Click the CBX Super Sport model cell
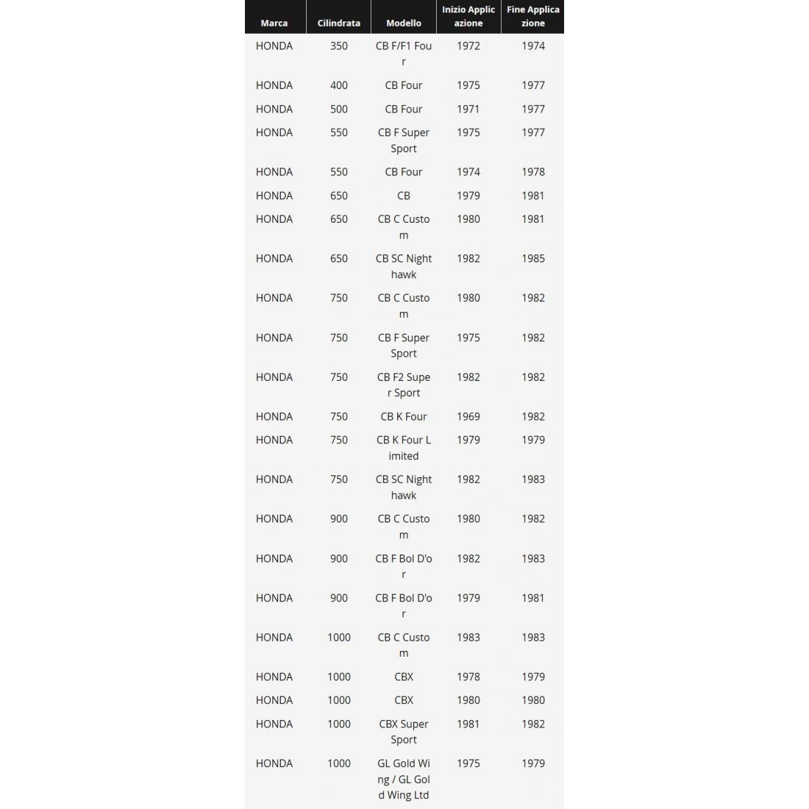The width and height of the screenshot is (809, 809). click(x=404, y=732)
